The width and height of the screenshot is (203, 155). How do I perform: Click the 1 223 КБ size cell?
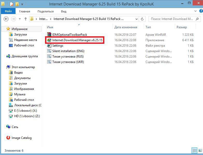(x=188, y=35)
